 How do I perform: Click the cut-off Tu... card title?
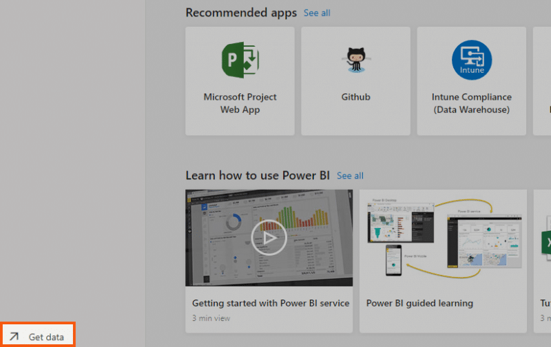pyautogui.click(x=545, y=303)
